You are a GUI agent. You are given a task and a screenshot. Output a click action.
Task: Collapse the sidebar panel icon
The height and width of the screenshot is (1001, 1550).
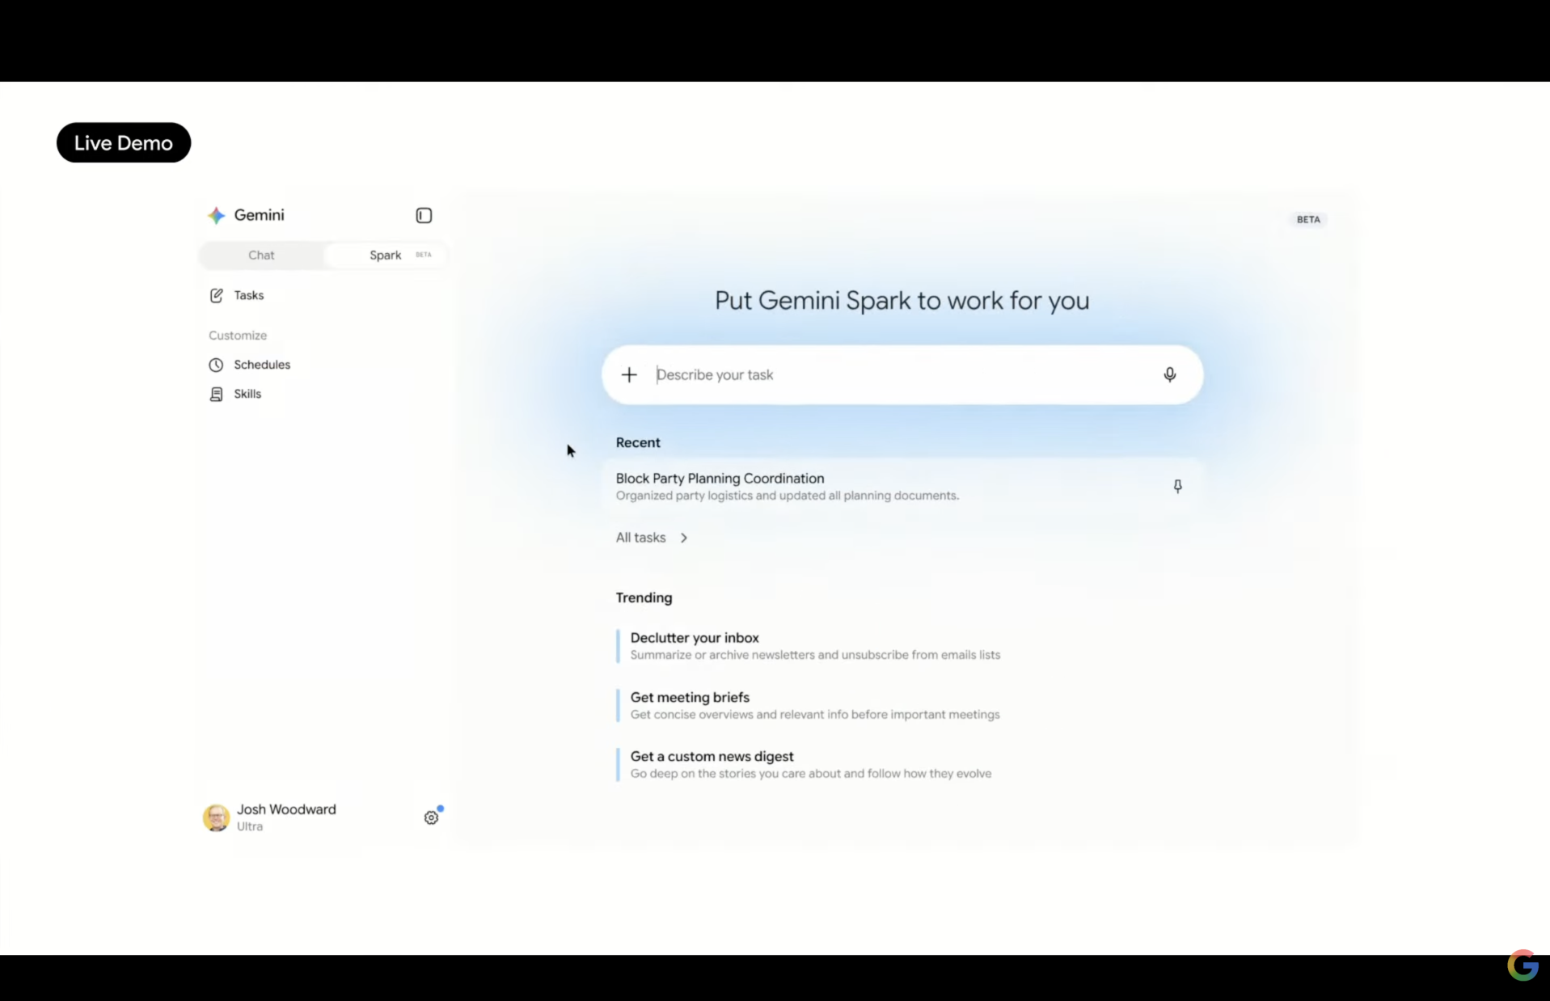click(424, 215)
